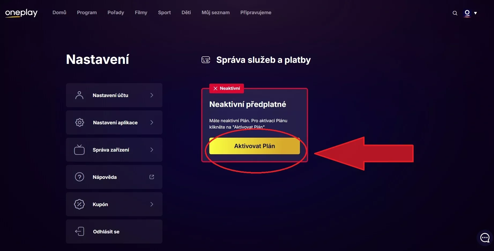Open the search magnifier icon
Screen dimensions: 494x251
[x=455, y=13]
